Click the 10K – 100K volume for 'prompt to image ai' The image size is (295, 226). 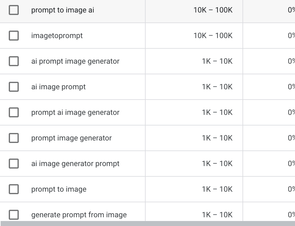click(213, 10)
